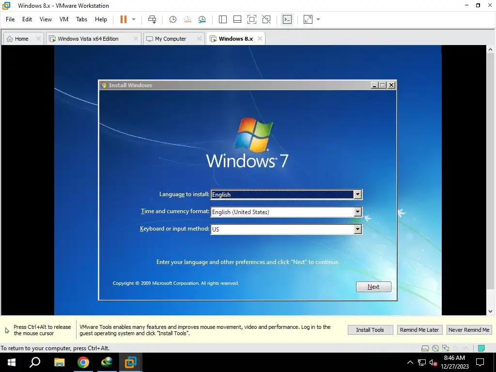
Task: Show hidden system tray icons
Action: pos(410,362)
